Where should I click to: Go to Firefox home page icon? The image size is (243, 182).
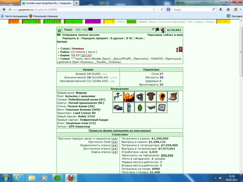[228, 10]
